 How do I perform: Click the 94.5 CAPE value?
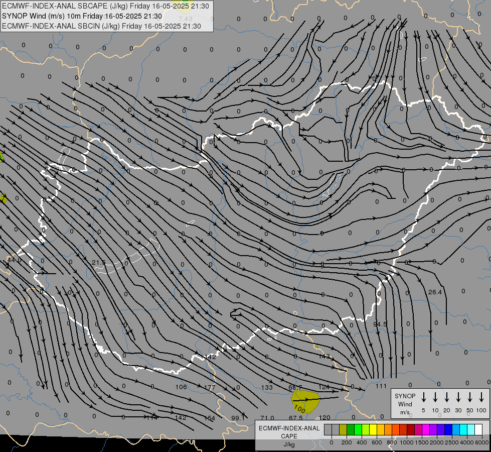pos(380,324)
